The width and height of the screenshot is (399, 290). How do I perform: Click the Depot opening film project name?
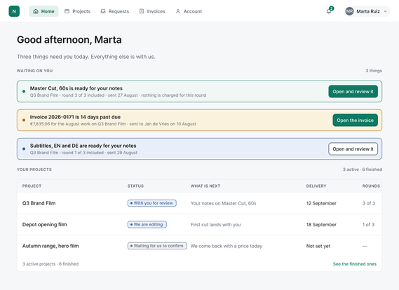[x=45, y=224]
